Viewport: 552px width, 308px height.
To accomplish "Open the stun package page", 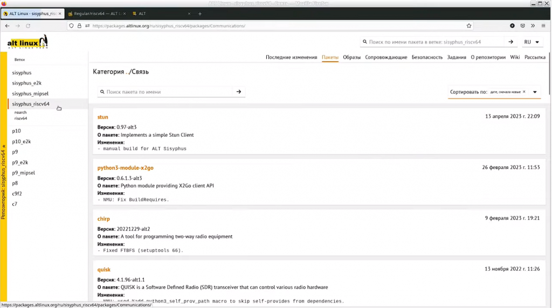I will click(x=103, y=117).
